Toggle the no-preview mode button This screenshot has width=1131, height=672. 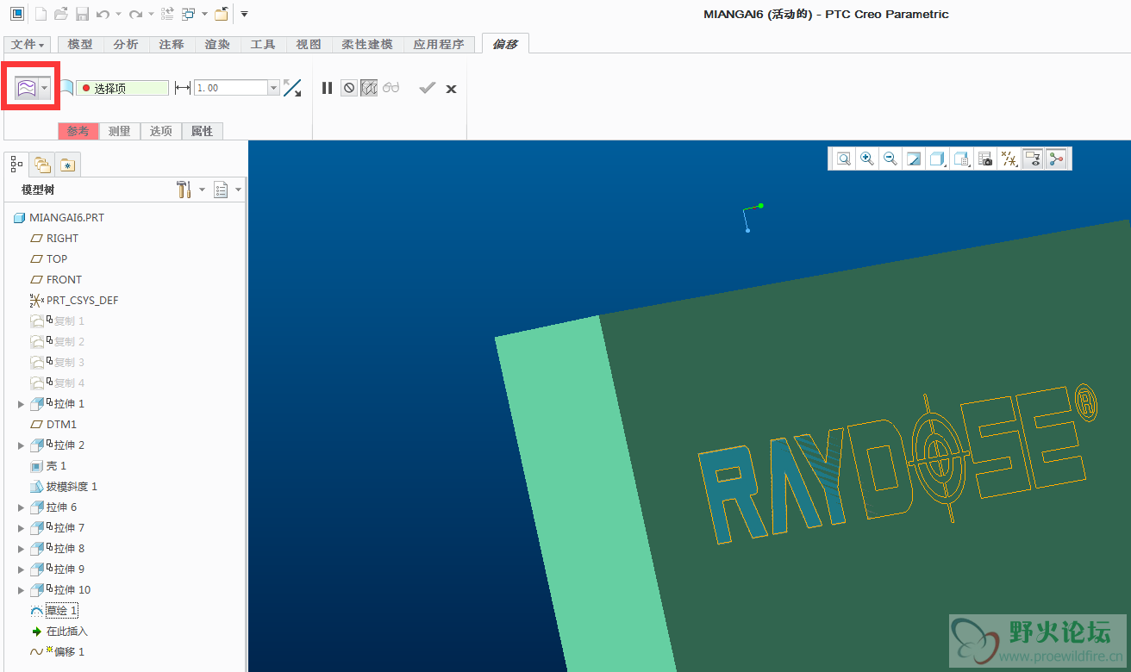click(348, 88)
